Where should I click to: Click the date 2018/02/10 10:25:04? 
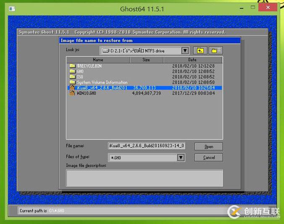pyautogui.click(x=193, y=88)
